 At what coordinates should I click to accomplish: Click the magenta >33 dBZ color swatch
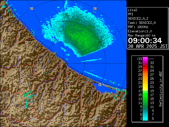click(145, 59)
